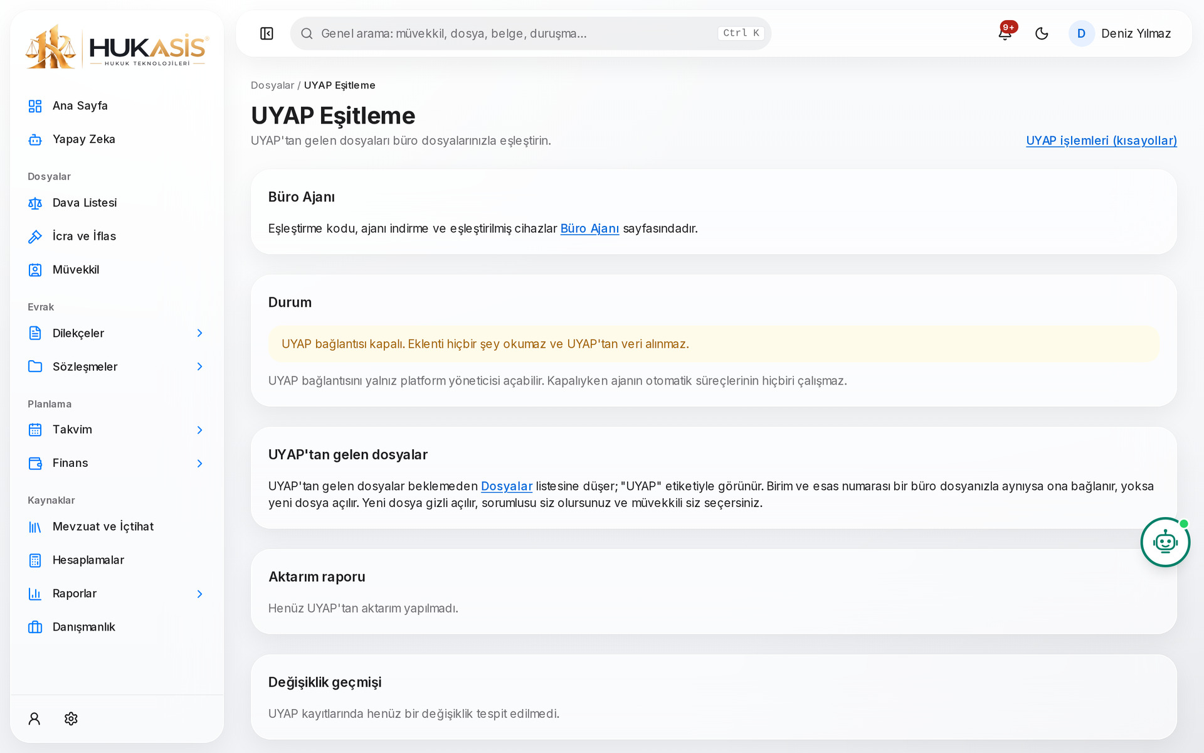Image resolution: width=1204 pixels, height=753 pixels.
Task: Click the Yapay Zeka robot icon
Action: coord(35,139)
